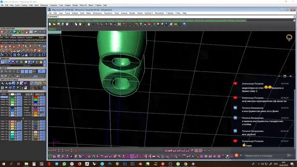Image resolution: width=297 pixels, height=167 pixels.
Task: Click the Rhino Command input line
Action: pyautogui.click(x=171, y=17)
